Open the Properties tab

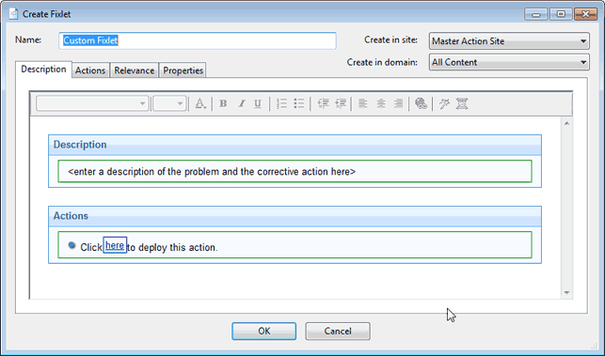[183, 70]
